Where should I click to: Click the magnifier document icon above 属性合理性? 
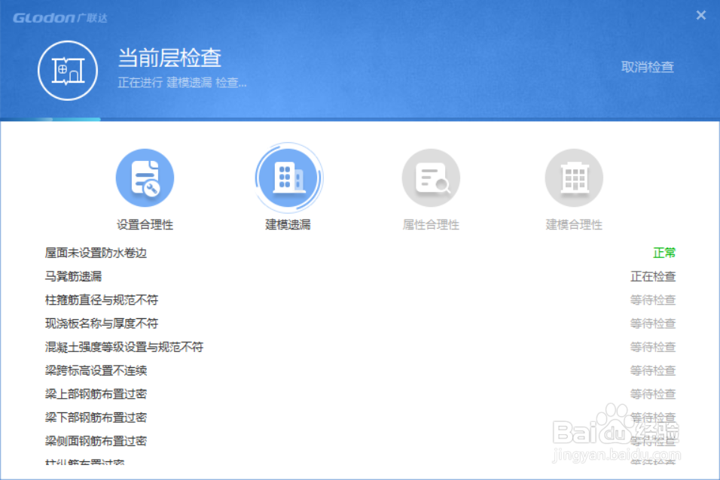point(431,177)
